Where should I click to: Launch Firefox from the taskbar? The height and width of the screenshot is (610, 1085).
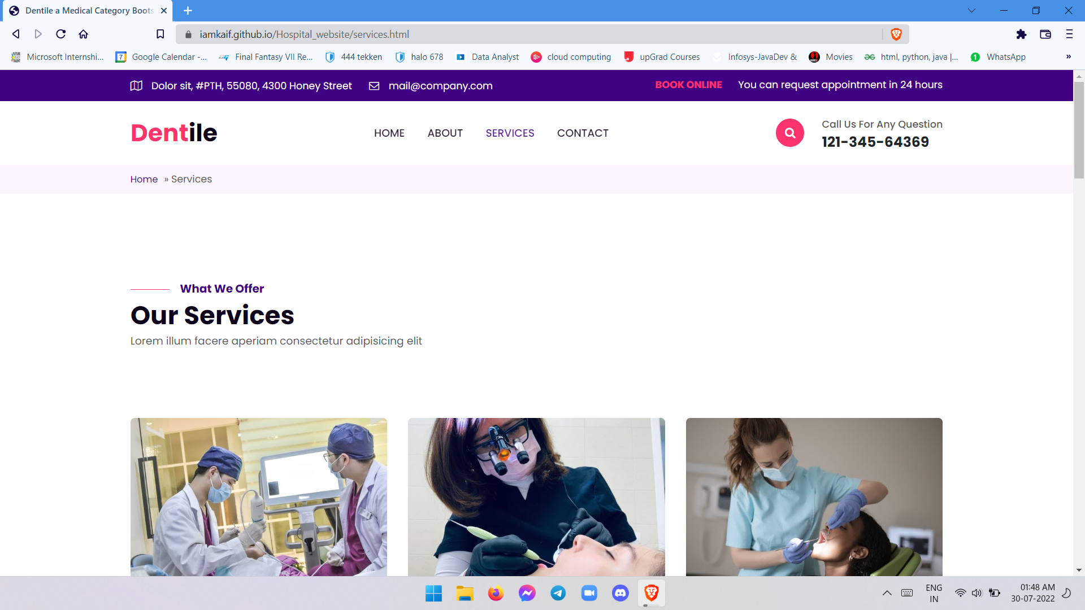(x=496, y=593)
